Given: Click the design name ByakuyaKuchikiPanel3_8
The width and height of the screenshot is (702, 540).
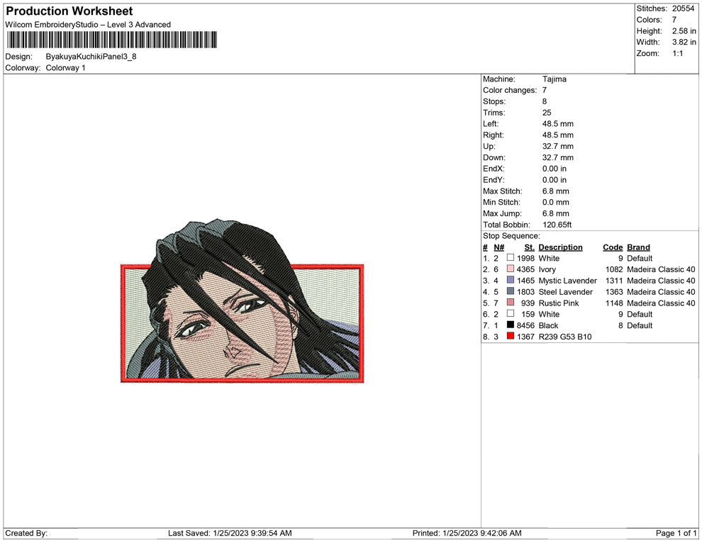Looking at the screenshot, I should click(91, 57).
